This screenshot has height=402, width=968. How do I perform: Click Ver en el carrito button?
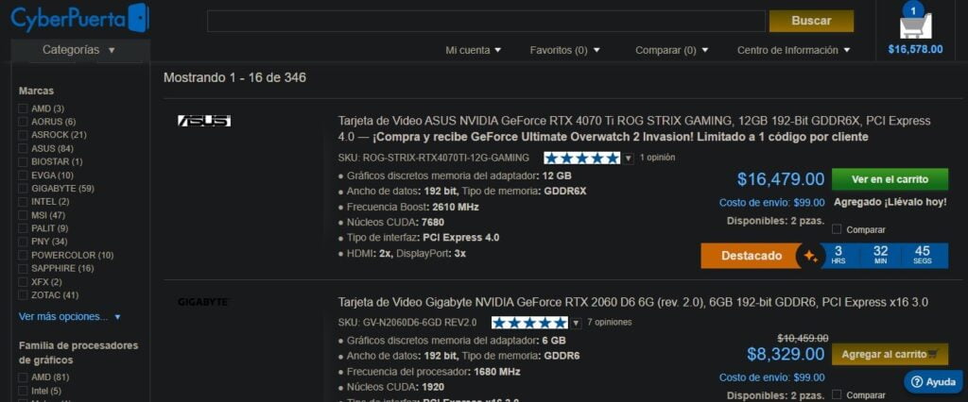point(890,179)
